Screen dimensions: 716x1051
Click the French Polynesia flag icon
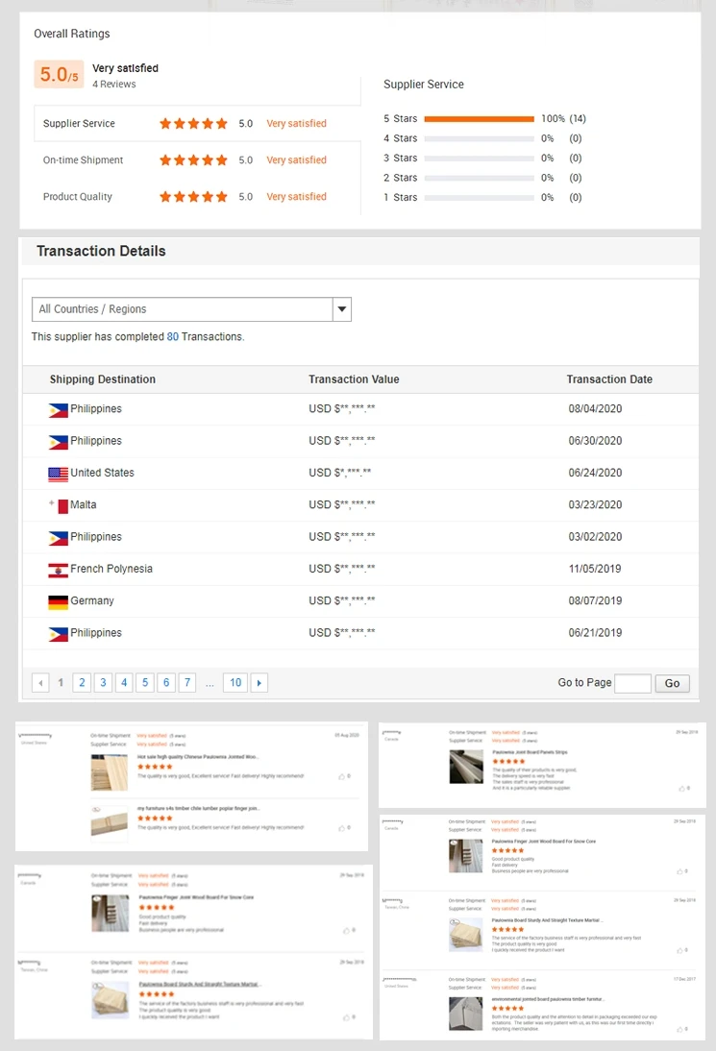point(58,570)
